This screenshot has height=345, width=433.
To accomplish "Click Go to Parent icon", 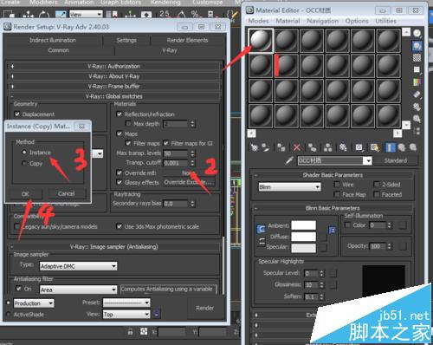I will point(402,147).
